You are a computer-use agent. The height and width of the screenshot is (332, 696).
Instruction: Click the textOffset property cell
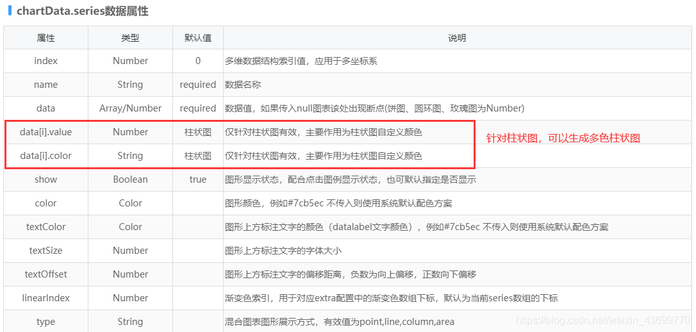[46, 274]
